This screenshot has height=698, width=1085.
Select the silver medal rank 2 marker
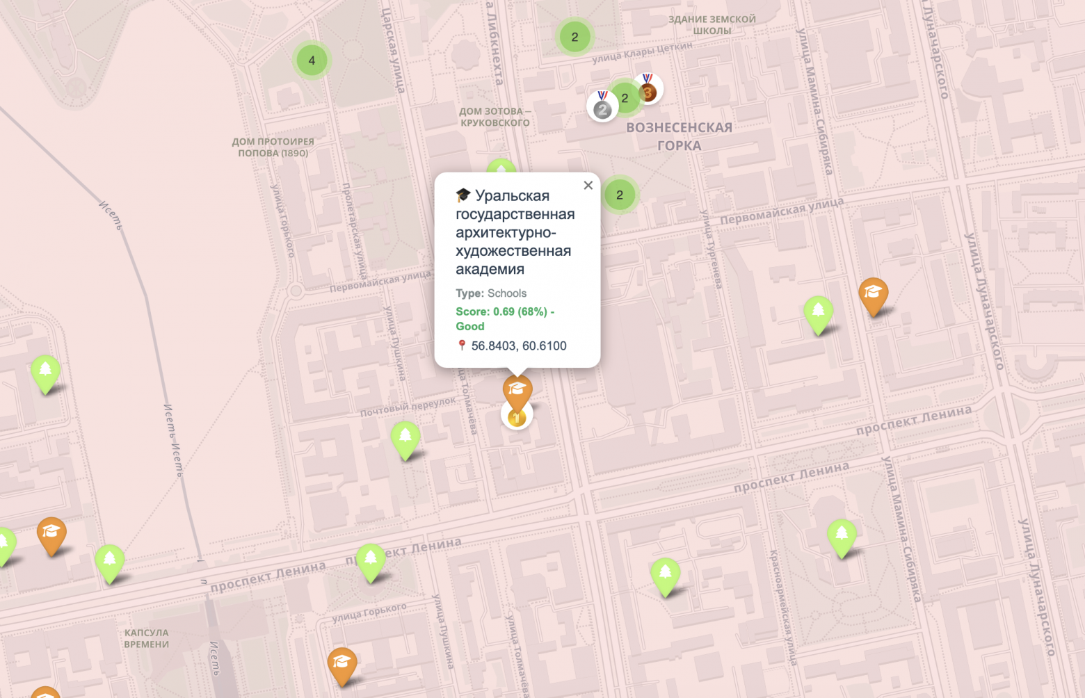(x=602, y=106)
